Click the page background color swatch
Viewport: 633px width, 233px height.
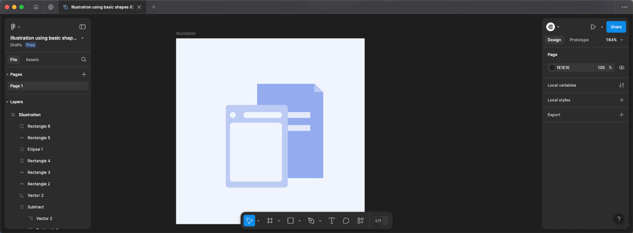[552, 67]
